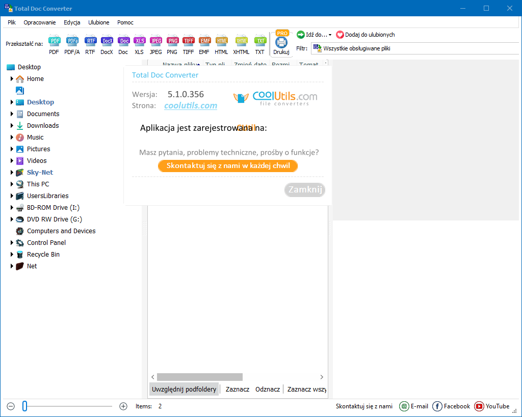Select RTF as output format
The image size is (522, 417).
coord(90,45)
